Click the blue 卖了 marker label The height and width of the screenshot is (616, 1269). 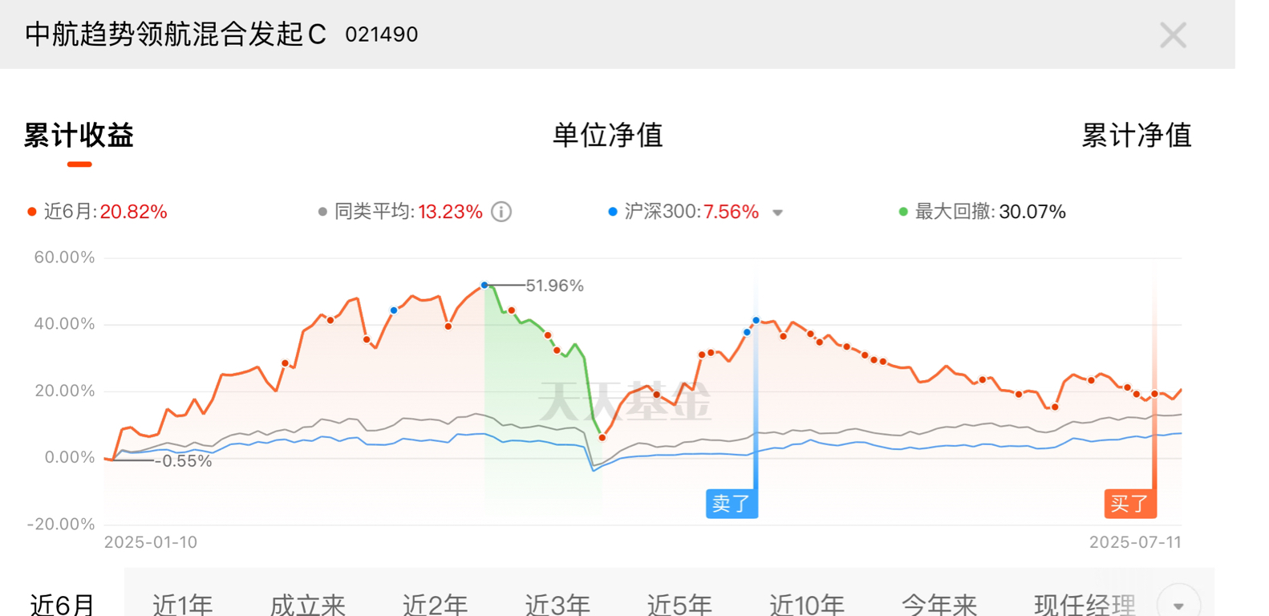point(732,504)
